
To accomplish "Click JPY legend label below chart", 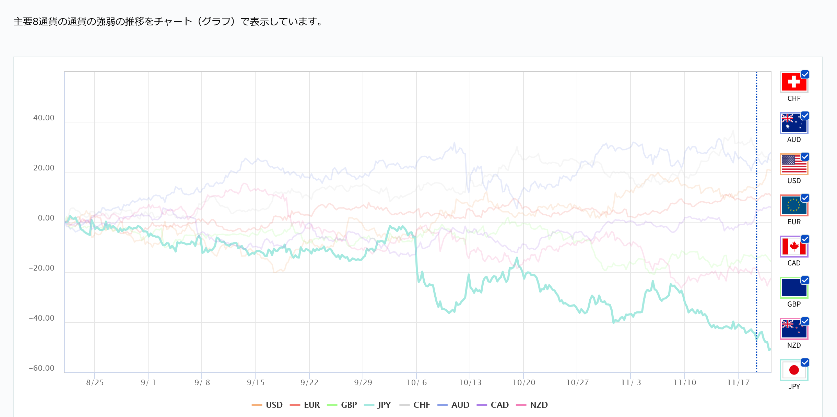I will click(384, 405).
